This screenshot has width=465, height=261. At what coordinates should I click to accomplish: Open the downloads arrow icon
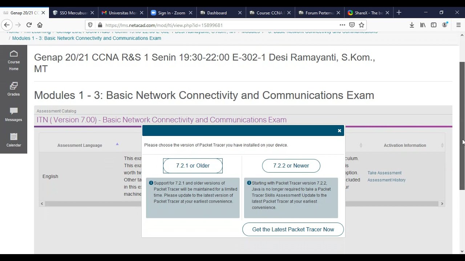coord(412,25)
